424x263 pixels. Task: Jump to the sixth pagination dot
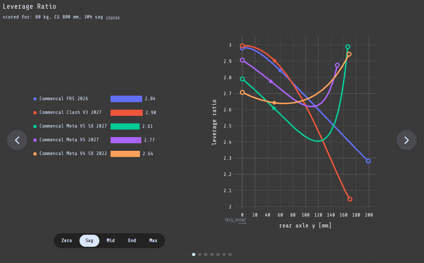click(224, 254)
